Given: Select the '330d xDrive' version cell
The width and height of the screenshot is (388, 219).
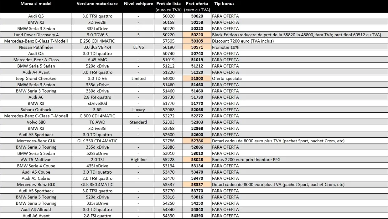Looking at the screenshot, I should click(x=97, y=91).
